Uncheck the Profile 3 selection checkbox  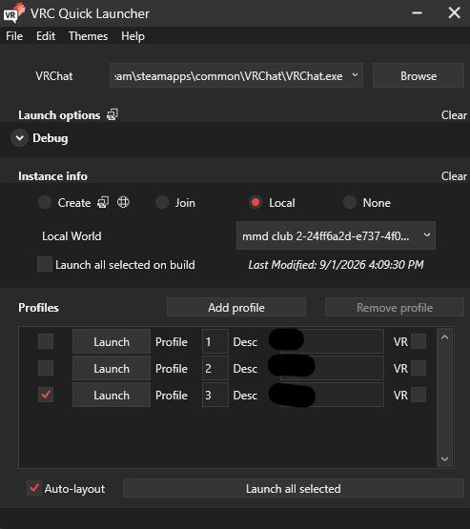pos(46,395)
